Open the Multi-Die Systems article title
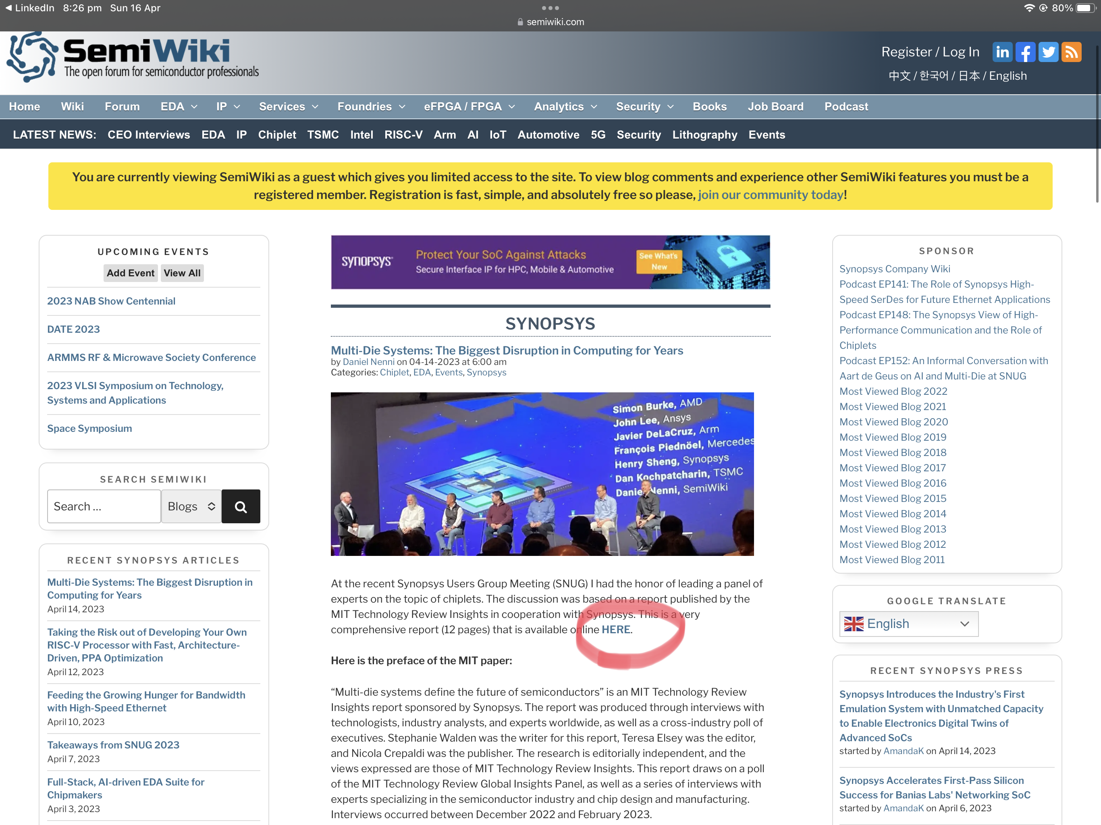The width and height of the screenshot is (1101, 825). click(x=507, y=350)
